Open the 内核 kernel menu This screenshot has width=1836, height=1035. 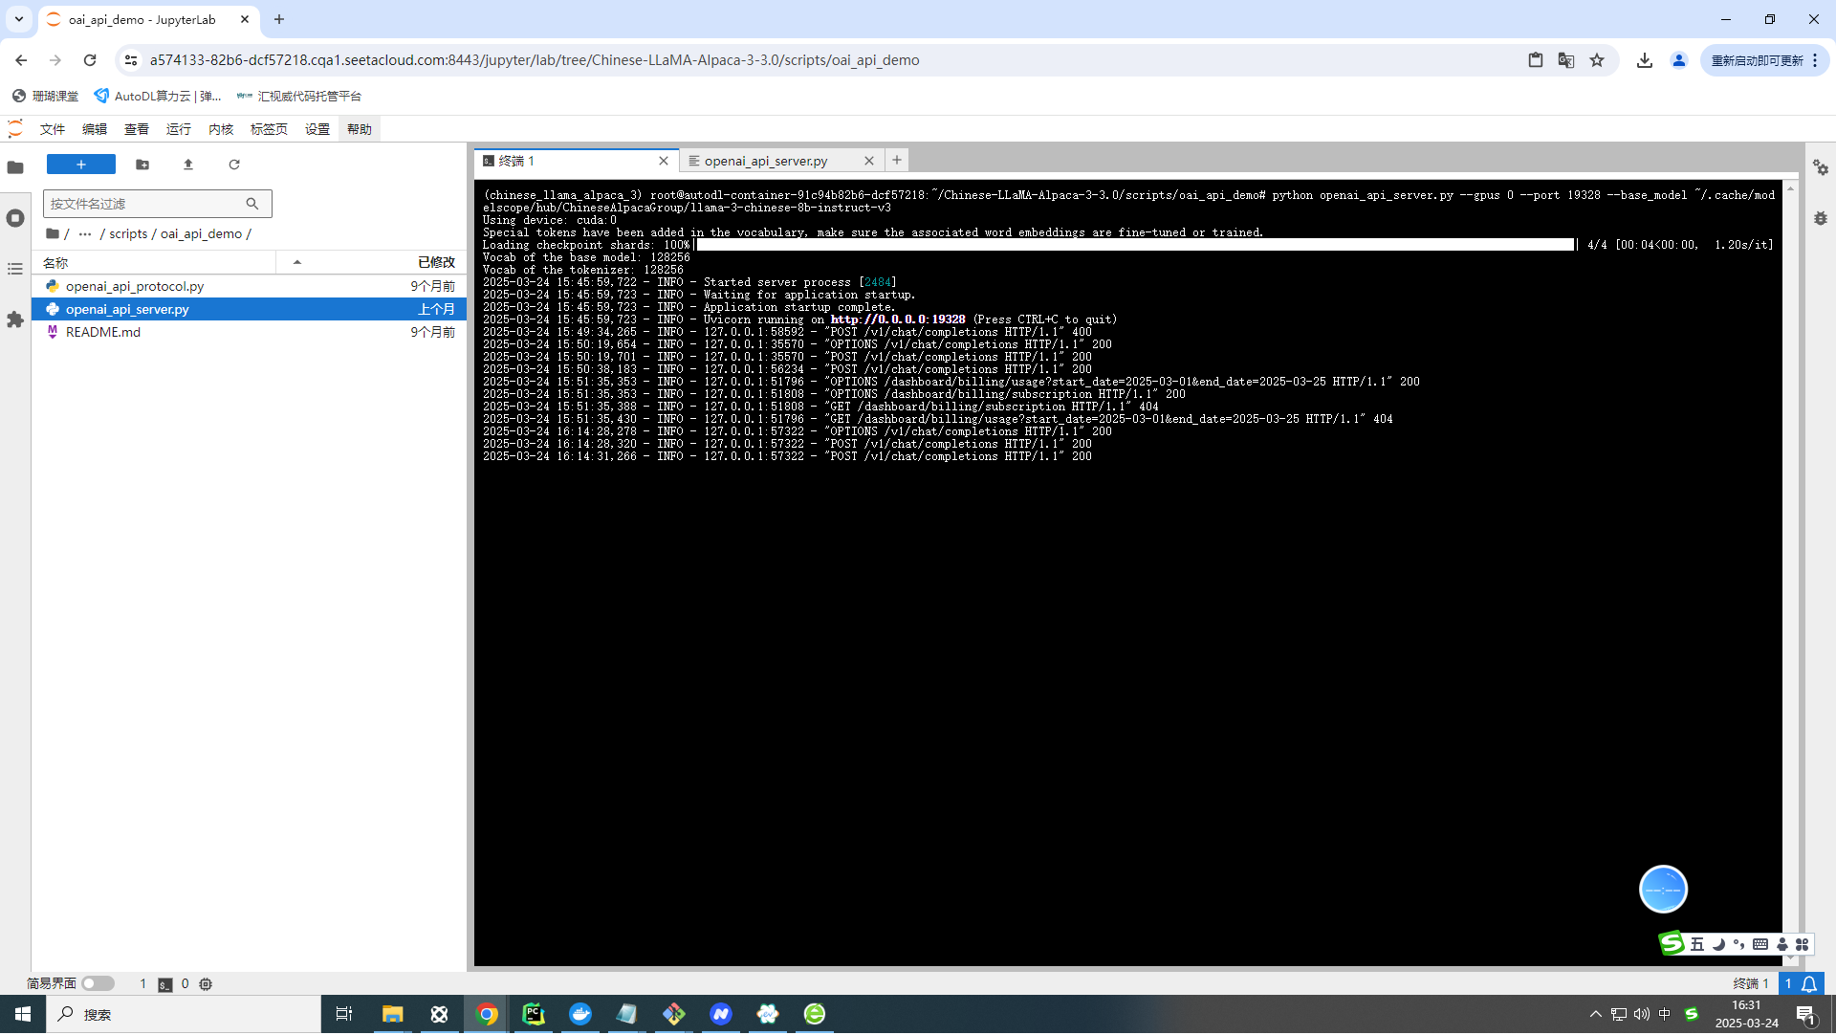coord(221,129)
